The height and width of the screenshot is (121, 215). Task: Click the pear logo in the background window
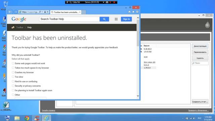point(207,25)
